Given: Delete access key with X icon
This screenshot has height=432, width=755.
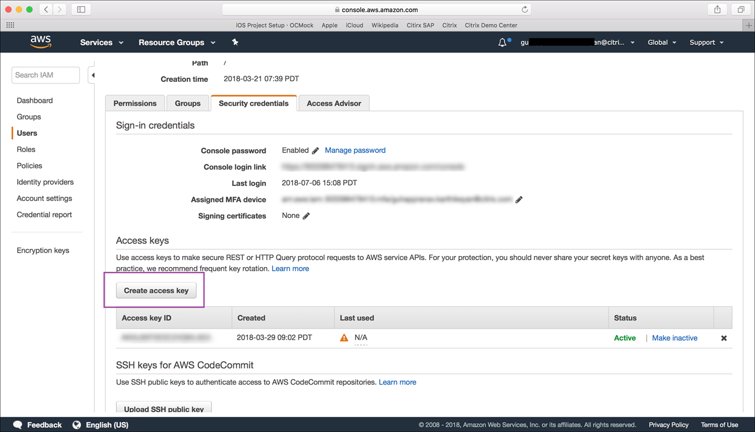Looking at the screenshot, I should tap(724, 338).
